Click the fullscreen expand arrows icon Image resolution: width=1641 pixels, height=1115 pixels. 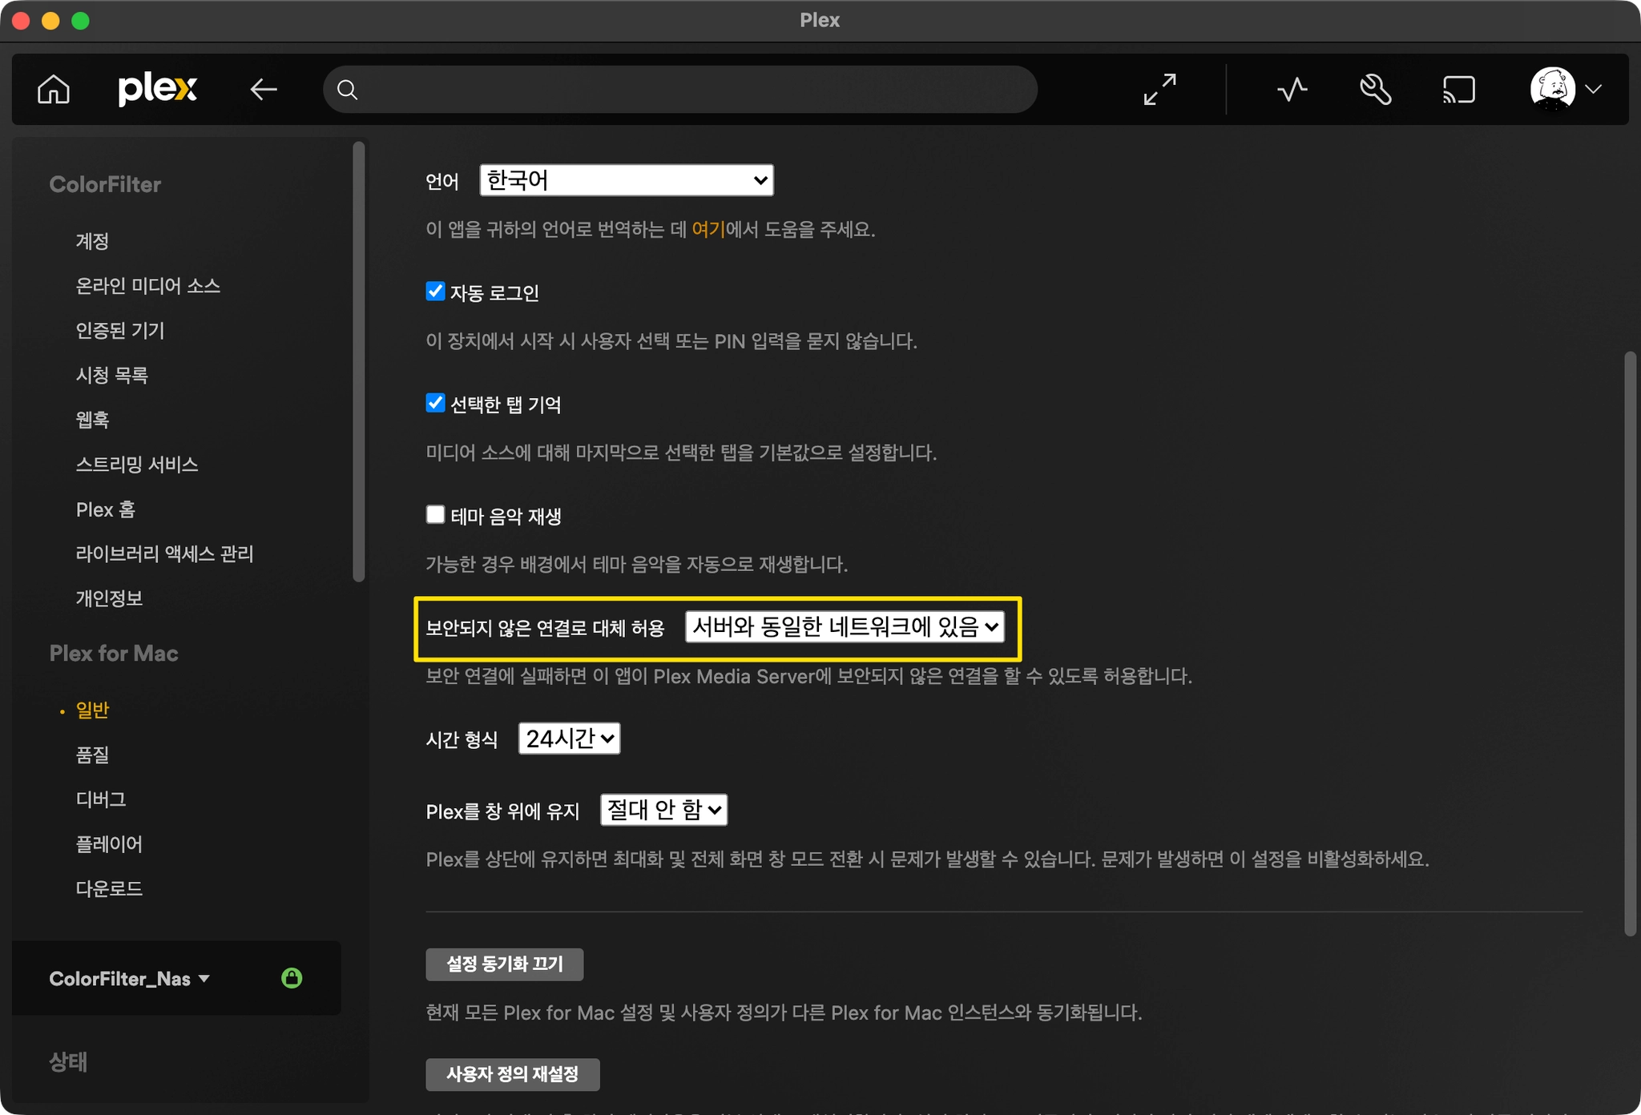pos(1159,89)
